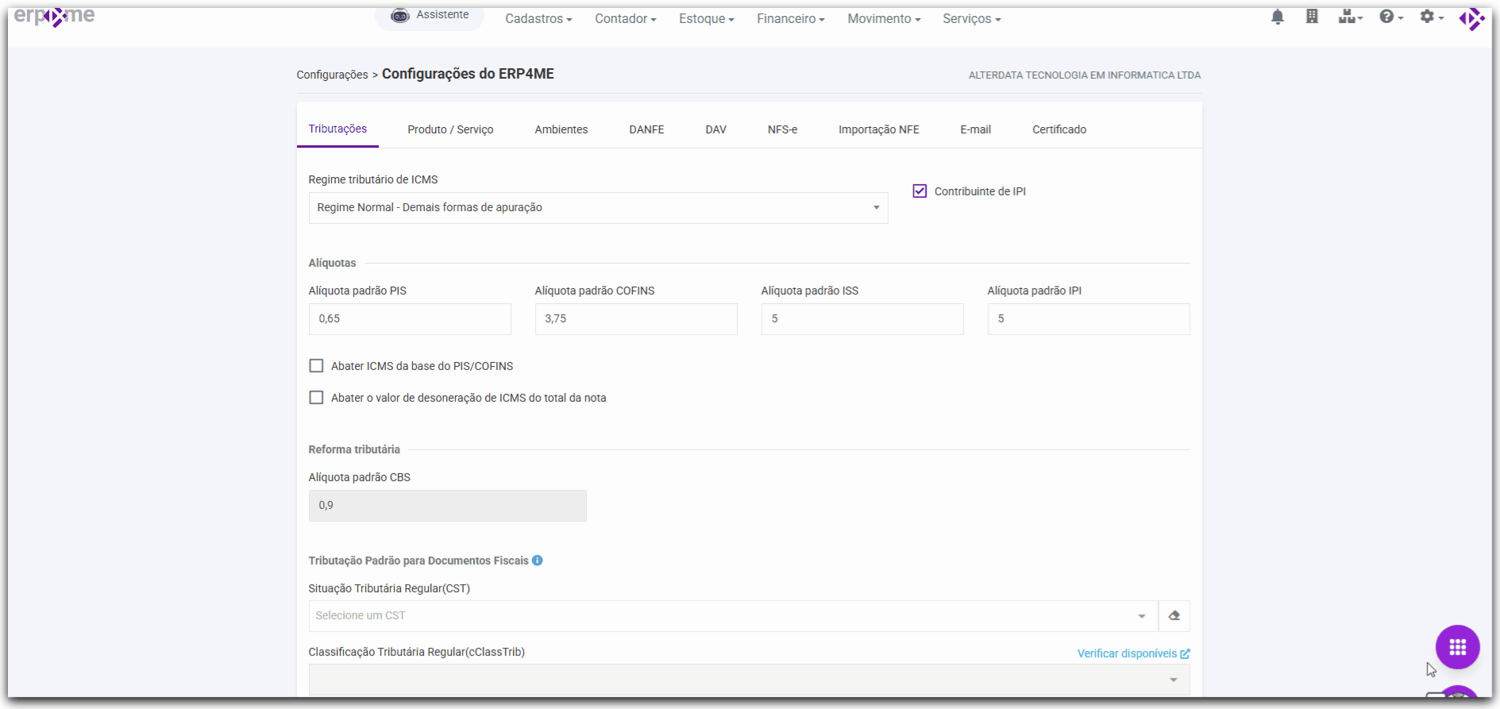Click the Alíquota padrão PIS field
1500x709 pixels.
[x=409, y=319]
